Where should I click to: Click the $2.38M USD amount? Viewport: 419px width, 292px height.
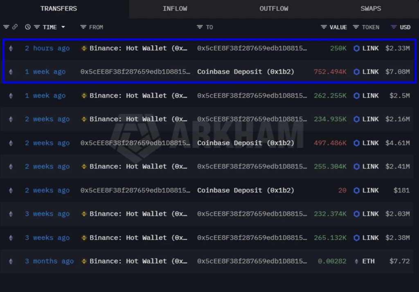point(397,238)
